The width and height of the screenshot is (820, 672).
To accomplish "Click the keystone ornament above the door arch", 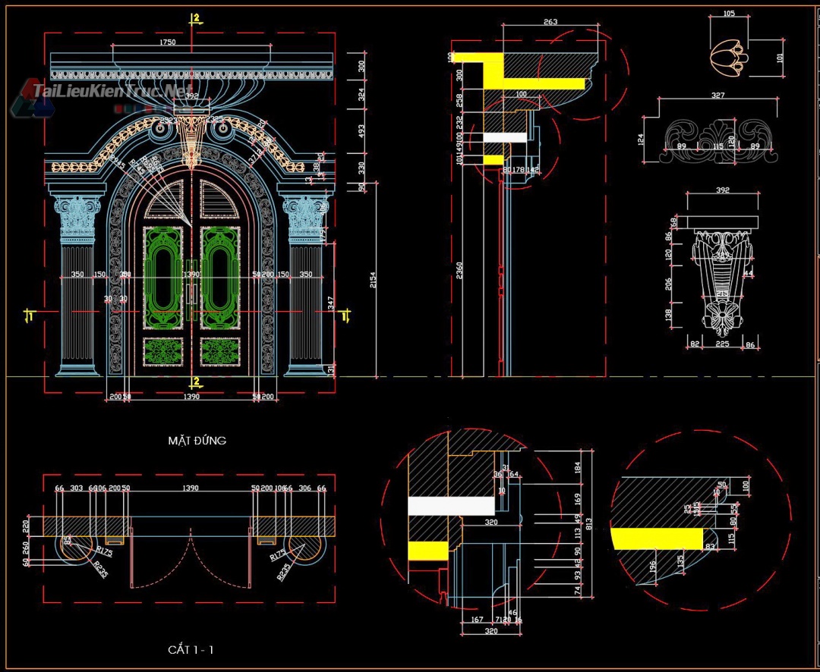I will coord(191,140).
